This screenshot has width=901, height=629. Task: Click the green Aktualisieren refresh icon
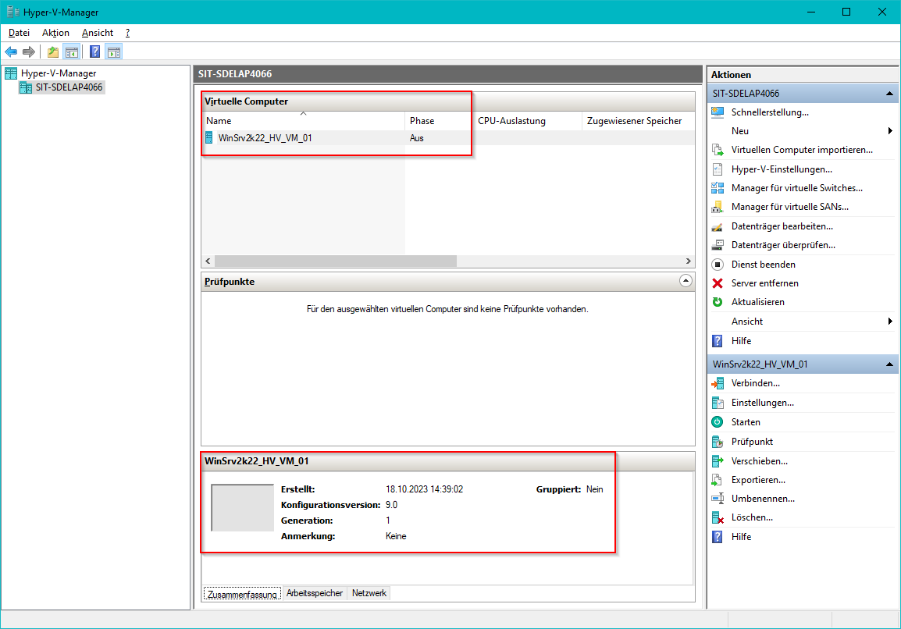coord(718,302)
